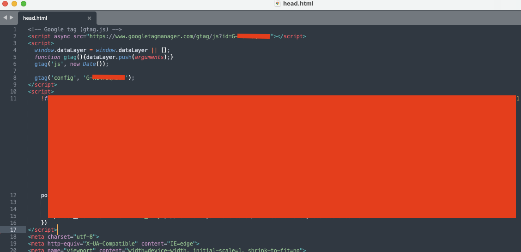This screenshot has width=521, height=252.
Task: Click line number 20 in gutter
Action: 13,250
